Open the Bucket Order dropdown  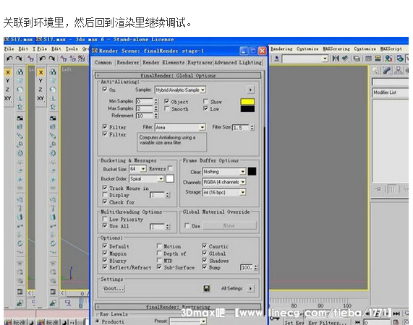[x=146, y=179]
